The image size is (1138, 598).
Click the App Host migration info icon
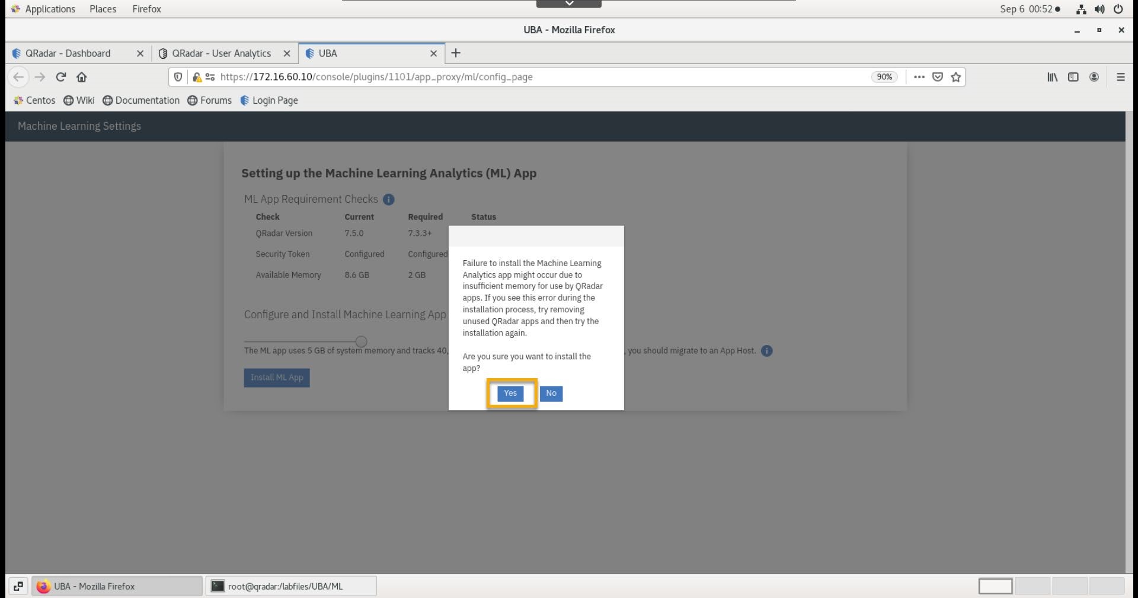[766, 351]
